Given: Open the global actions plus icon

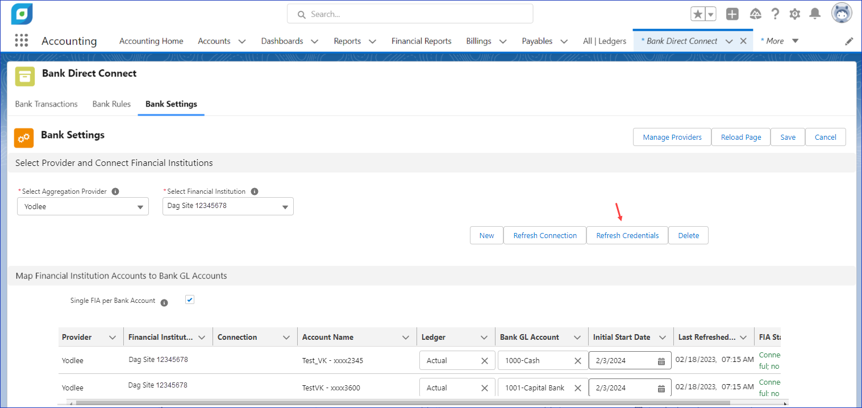Looking at the screenshot, I should [732, 14].
